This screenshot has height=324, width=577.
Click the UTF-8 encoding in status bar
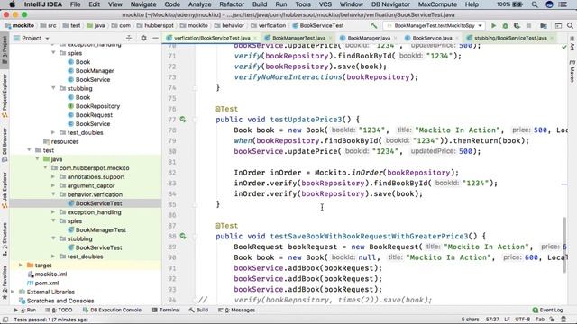click(x=523, y=319)
